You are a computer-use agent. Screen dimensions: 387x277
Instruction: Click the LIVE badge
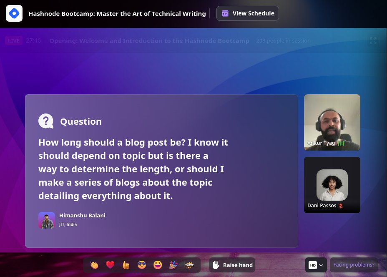coord(14,40)
